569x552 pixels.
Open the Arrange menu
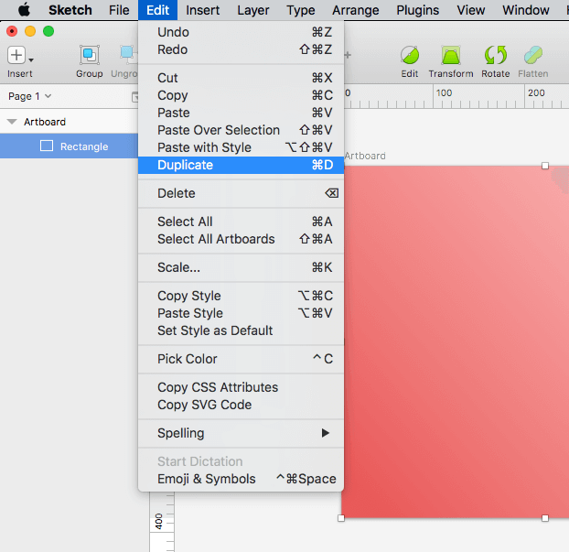(x=355, y=10)
